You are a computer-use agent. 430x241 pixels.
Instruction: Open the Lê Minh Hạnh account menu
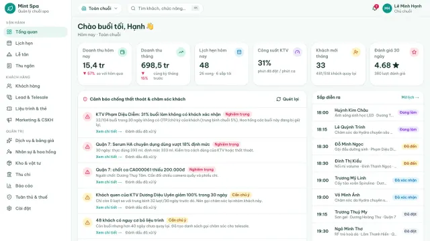[402, 8]
